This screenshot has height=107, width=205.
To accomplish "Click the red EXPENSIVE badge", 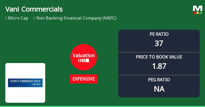I will point(84,79).
